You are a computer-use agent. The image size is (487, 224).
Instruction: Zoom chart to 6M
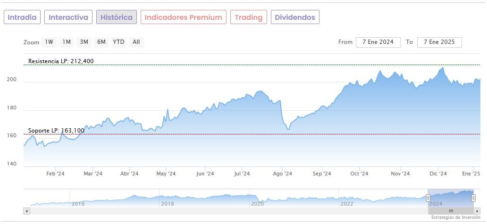101,42
